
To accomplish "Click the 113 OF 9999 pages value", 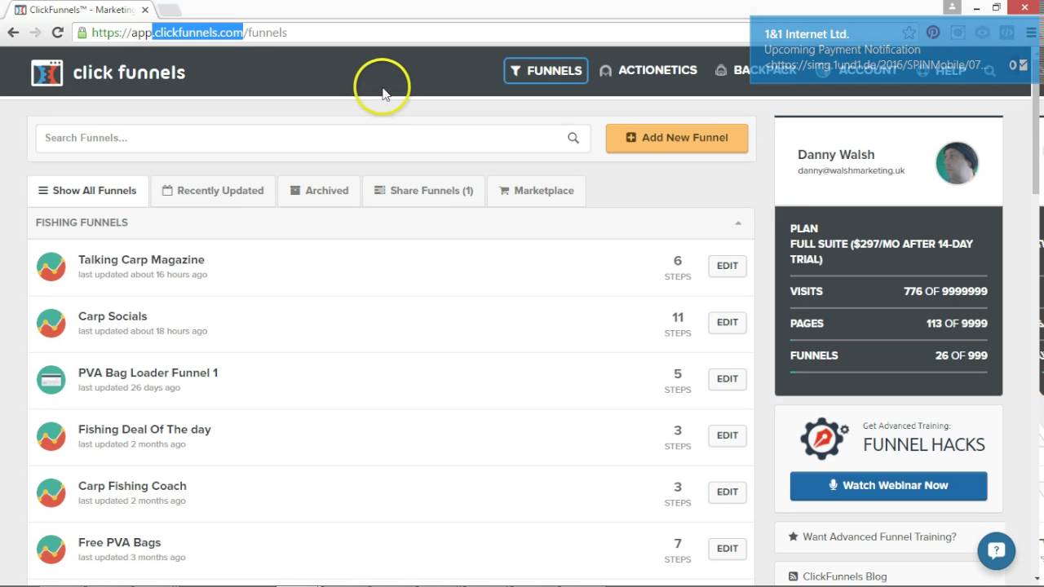I will [x=957, y=323].
